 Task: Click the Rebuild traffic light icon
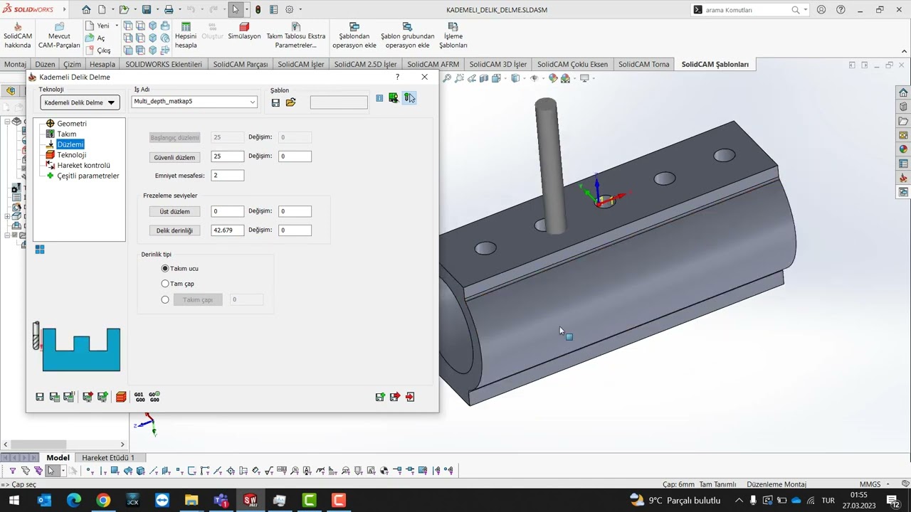[x=258, y=10]
